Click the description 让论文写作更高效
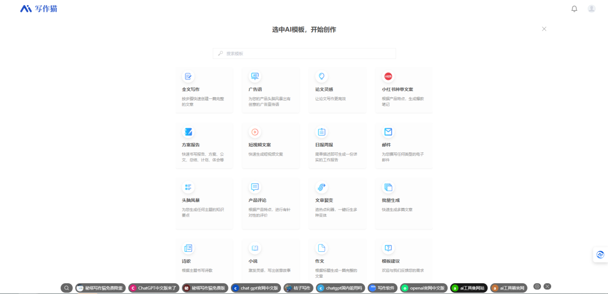The image size is (608, 294). (x=330, y=99)
